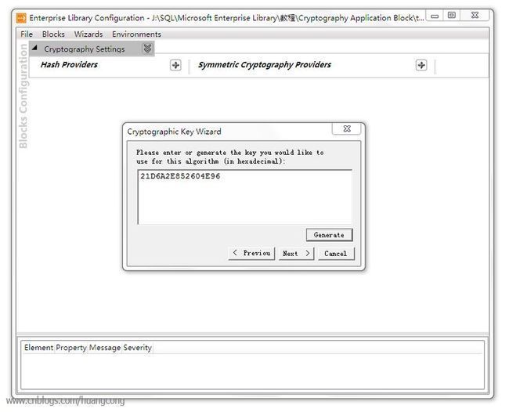The width and height of the screenshot is (509, 412).
Task: Click the vertical Blocks Configuration label
Action: click(23, 96)
